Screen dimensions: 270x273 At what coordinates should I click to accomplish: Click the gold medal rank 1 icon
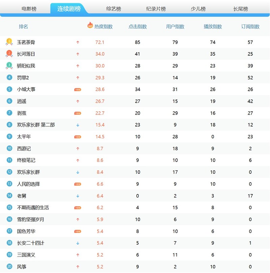pyautogui.click(x=9, y=42)
